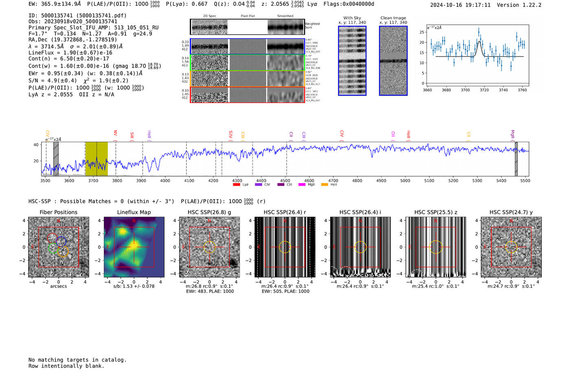Open the Fiber Positions thumbnail
This screenshot has width=570, height=388.
[59, 247]
